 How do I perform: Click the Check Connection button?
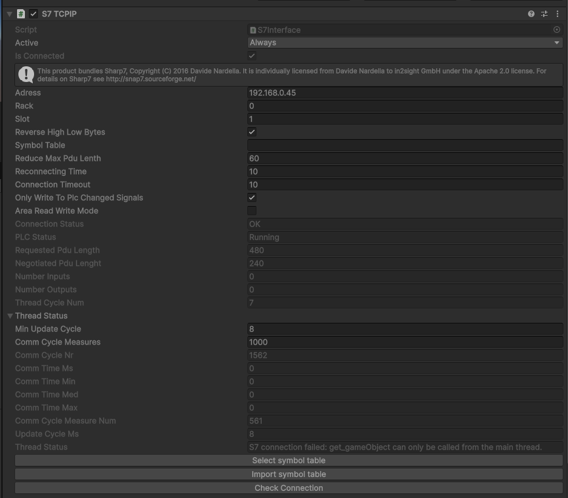(289, 488)
